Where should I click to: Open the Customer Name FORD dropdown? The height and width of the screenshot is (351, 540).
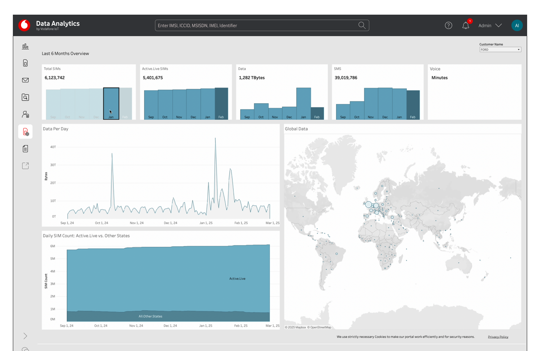tap(500, 50)
